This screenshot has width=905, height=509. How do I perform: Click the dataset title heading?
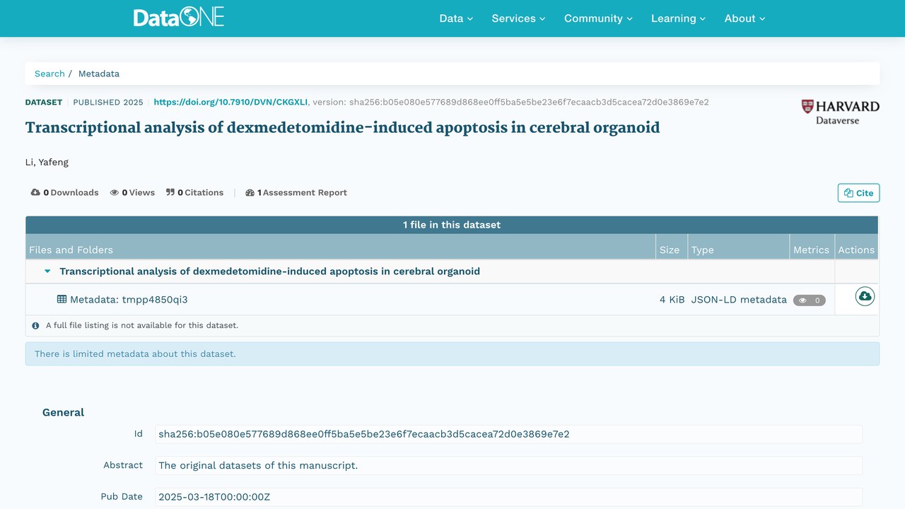pyautogui.click(x=342, y=127)
